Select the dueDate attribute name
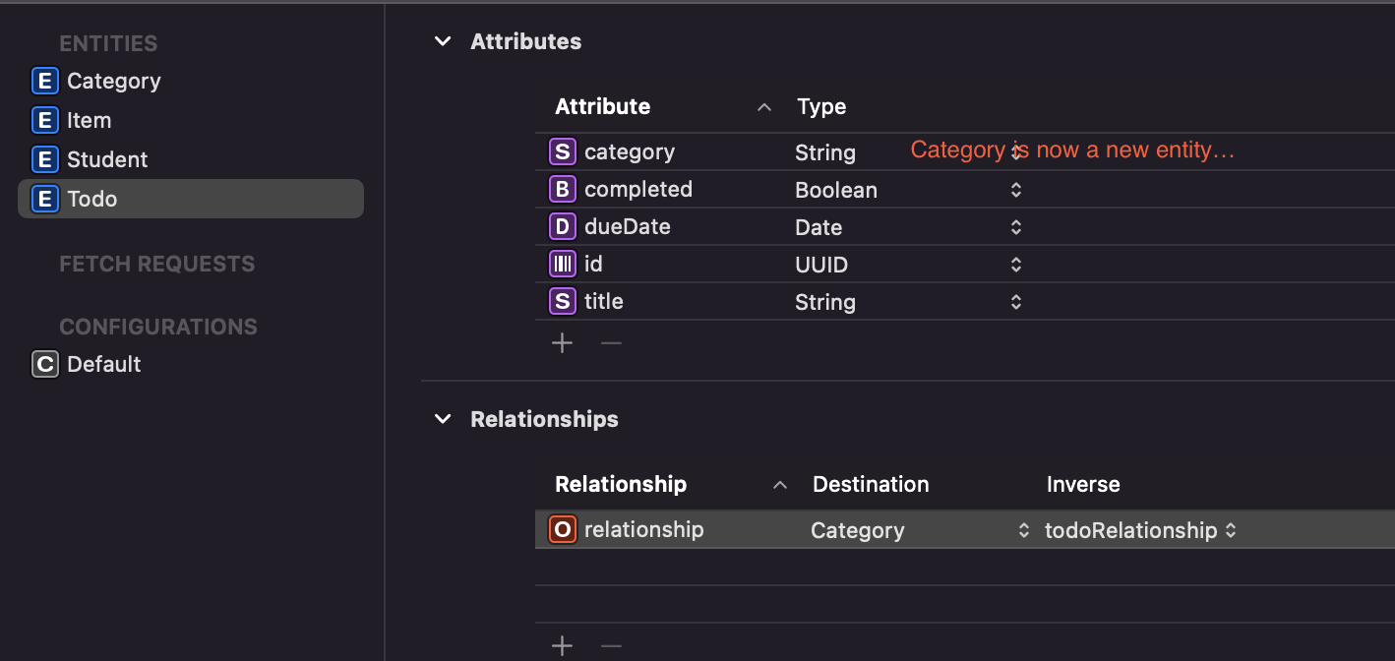Image resolution: width=1395 pixels, height=661 pixels. [x=628, y=226]
